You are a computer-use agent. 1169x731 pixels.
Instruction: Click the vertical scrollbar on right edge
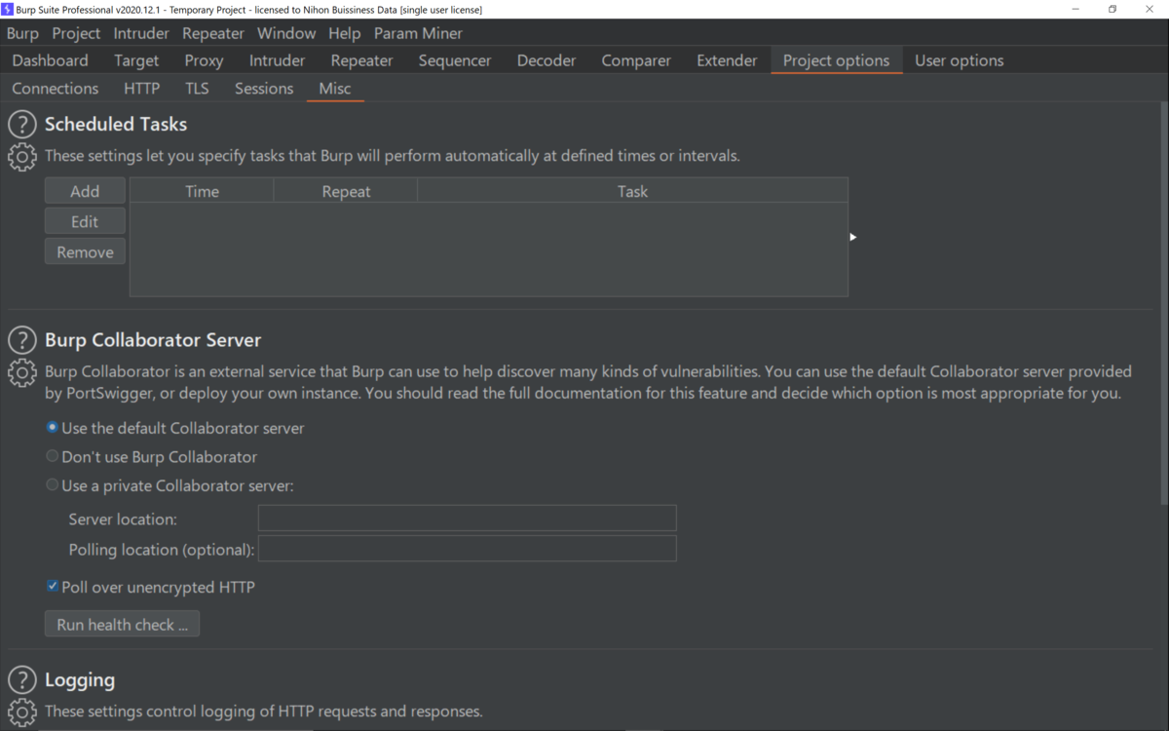(x=1164, y=302)
